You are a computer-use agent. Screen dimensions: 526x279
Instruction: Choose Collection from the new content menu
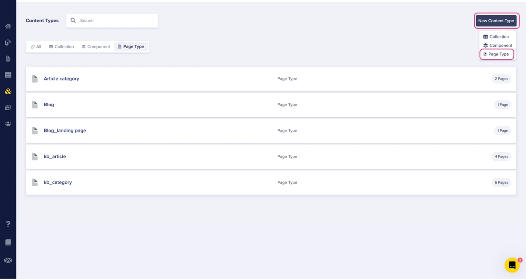click(x=496, y=37)
